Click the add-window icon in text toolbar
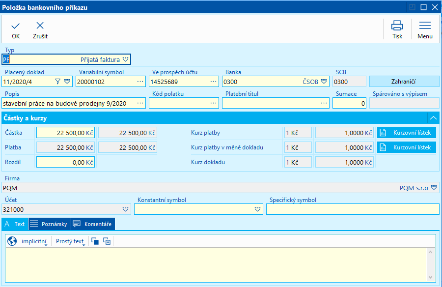Screen dimensions: 442x287 (x=107, y=241)
